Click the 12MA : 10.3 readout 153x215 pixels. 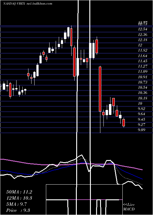coord(19,198)
